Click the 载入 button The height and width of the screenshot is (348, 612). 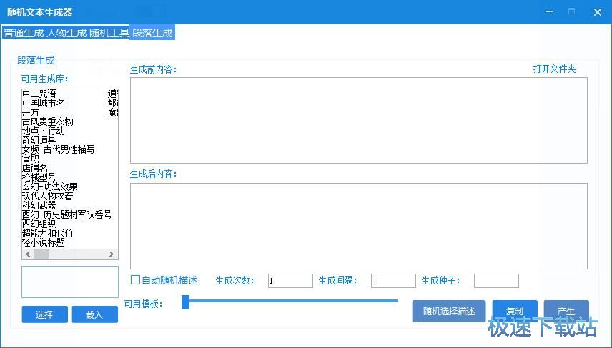click(95, 314)
